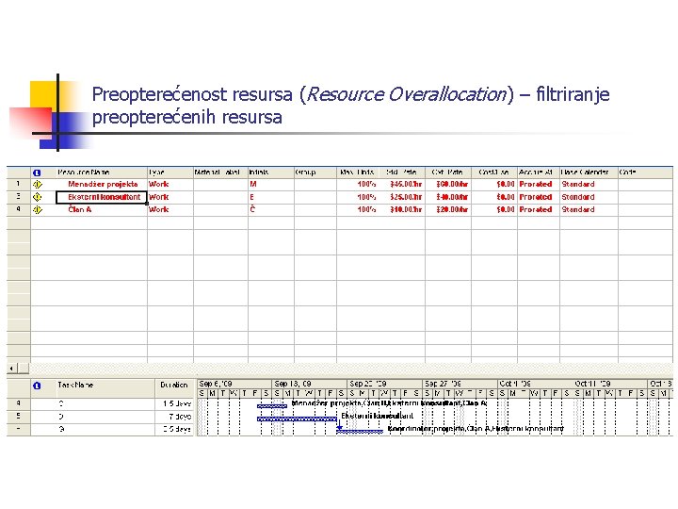Click the 1.5 days duration cell
678x509 pixels.
pyautogui.click(x=174, y=404)
